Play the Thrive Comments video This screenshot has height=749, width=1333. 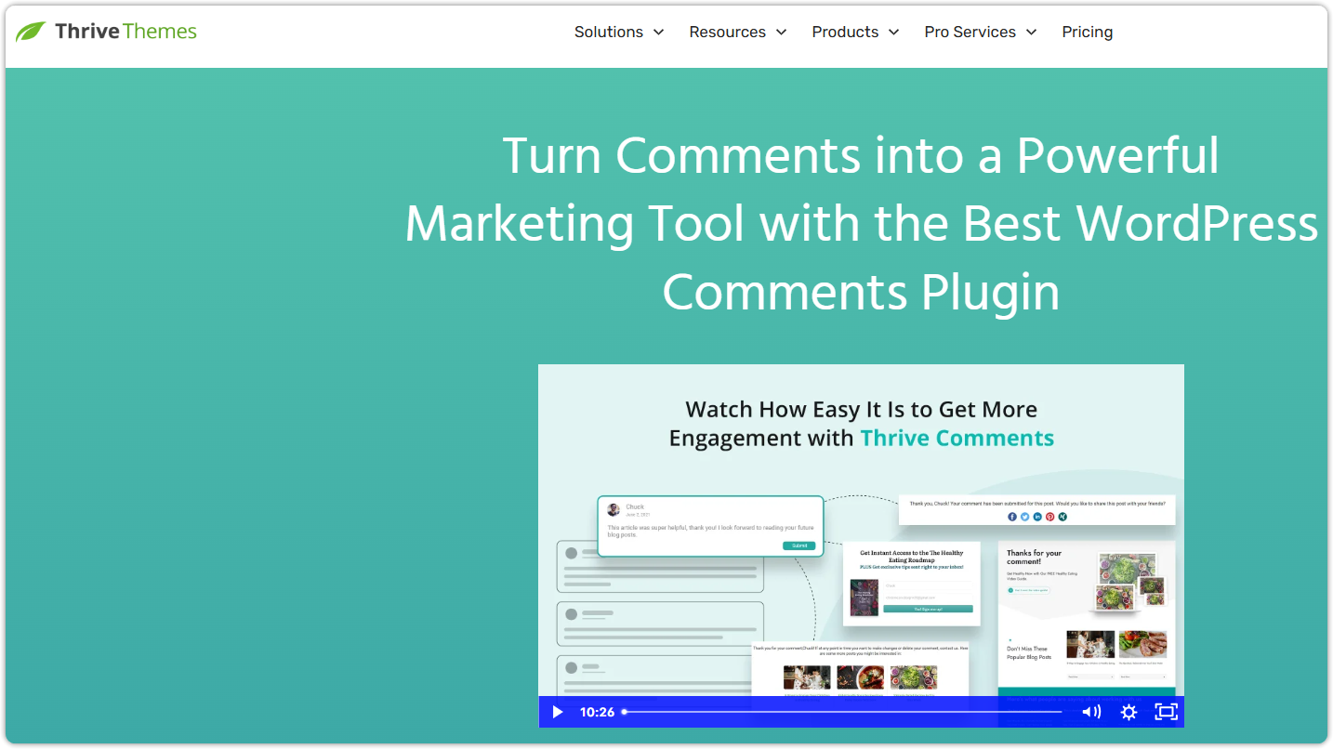click(x=558, y=712)
